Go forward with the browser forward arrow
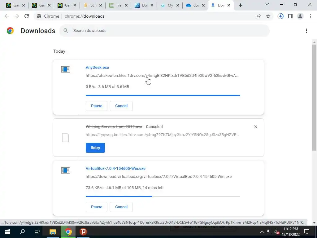Viewport: 317px width, 238px height. [x=17, y=16]
